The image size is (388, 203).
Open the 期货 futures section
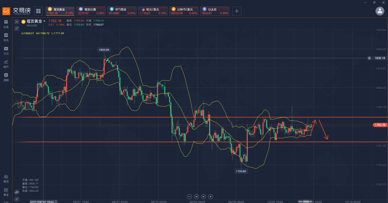[x=6, y=178]
